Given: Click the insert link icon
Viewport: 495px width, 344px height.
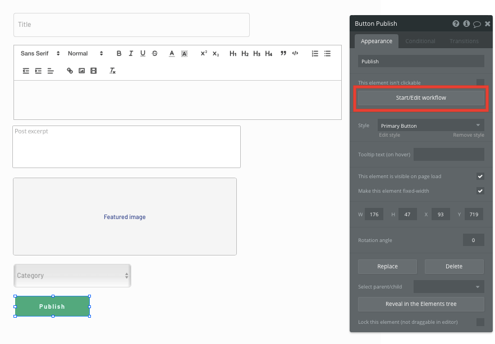Looking at the screenshot, I should 70,71.
